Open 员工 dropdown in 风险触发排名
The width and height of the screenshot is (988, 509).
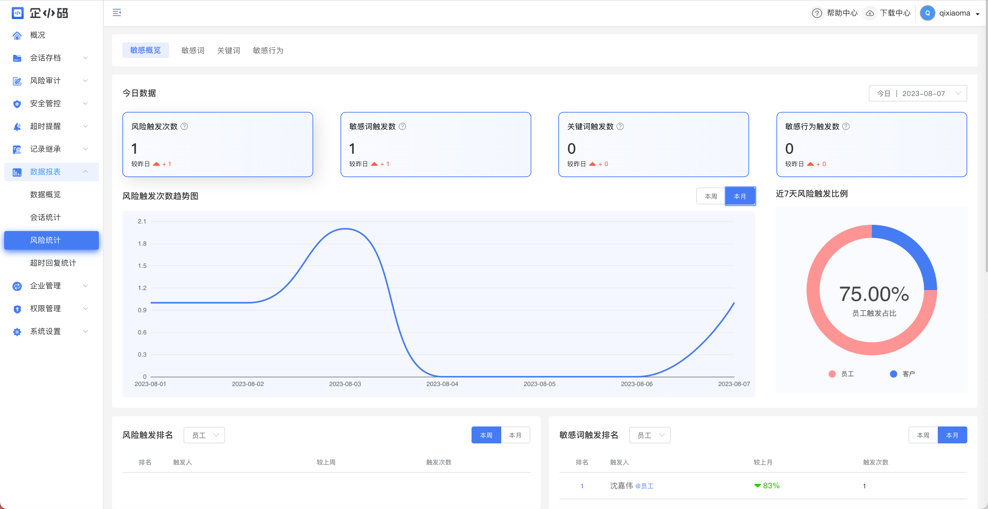[x=204, y=435]
